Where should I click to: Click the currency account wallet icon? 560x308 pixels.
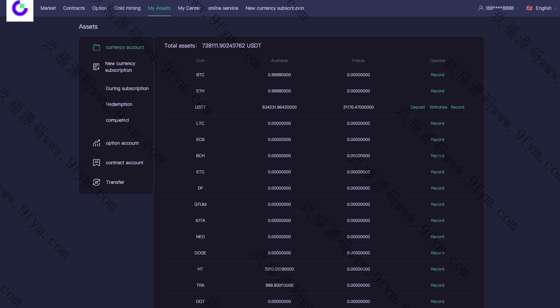coord(96,47)
